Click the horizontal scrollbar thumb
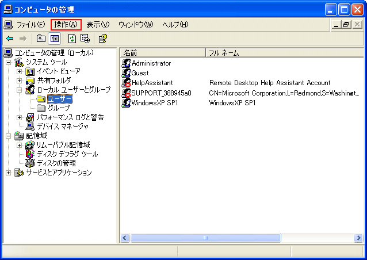Image resolution: width=367 pixels, height=260 pixels. [x=205, y=238]
